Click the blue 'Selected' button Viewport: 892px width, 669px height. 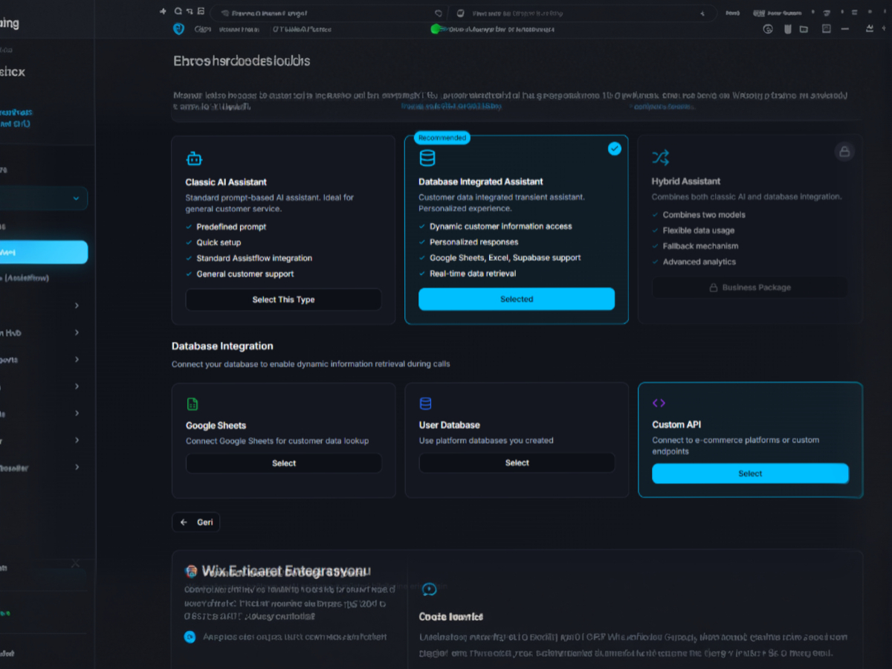pos(517,299)
